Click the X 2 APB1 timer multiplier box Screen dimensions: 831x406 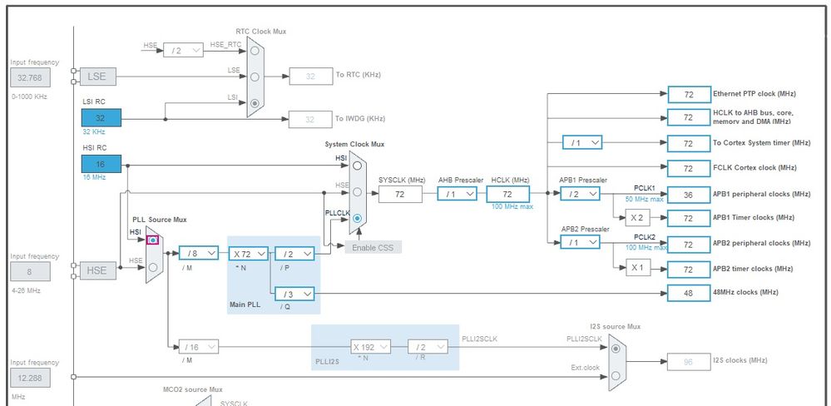638,217
